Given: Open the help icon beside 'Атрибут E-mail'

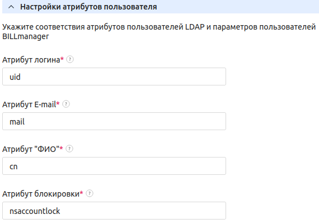Looking at the screenshot, I should point(66,104).
